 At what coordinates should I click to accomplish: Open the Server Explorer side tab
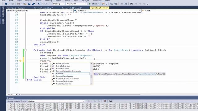coord(3,12)
